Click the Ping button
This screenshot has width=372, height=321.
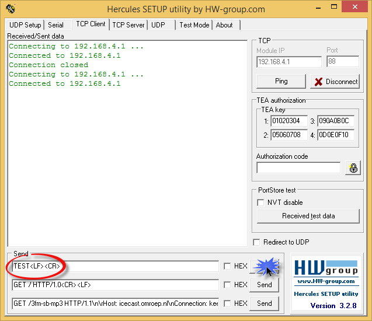pos(281,81)
